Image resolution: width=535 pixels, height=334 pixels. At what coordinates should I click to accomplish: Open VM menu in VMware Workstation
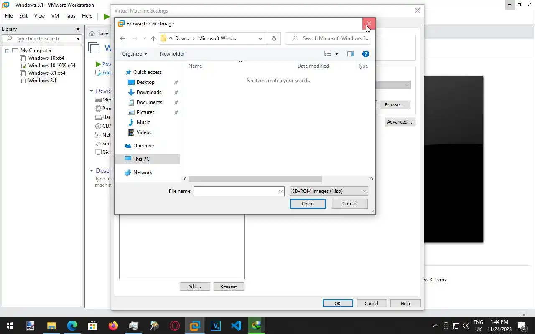click(x=55, y=16)
